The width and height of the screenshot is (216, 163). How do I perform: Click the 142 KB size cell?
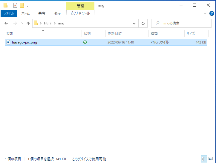(201, 42)
